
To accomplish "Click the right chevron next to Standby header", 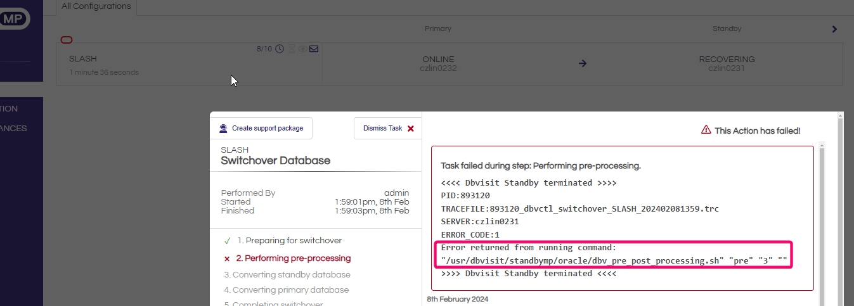I will point(834,29).
